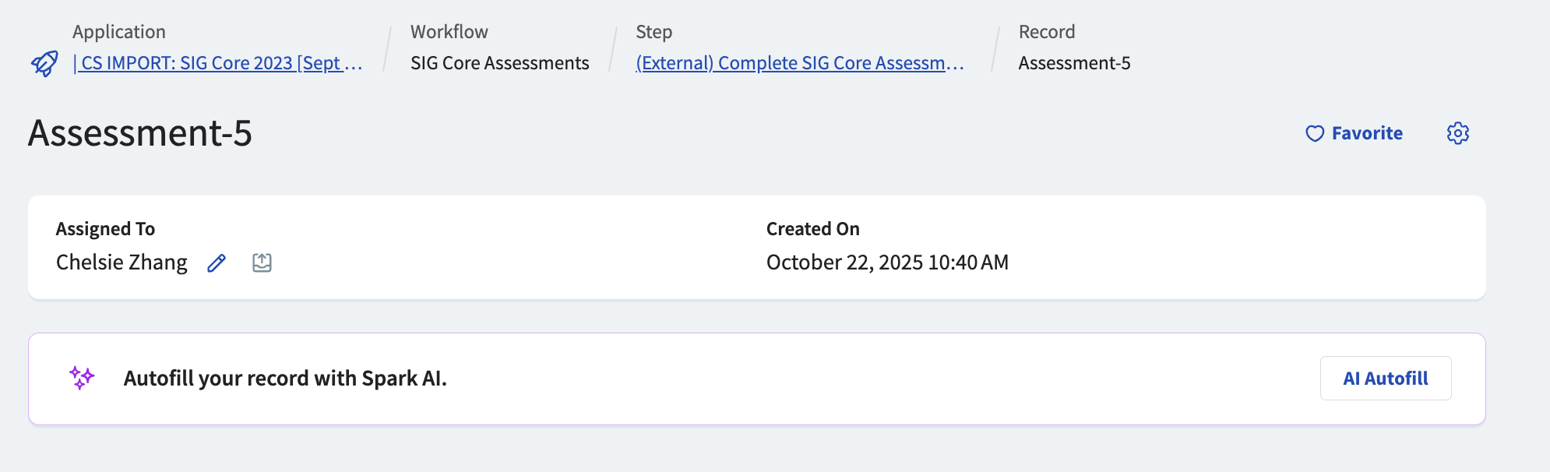Click the Spark AI sparkle icon
Screen dimensions: 1550x472
pos(82,378)
